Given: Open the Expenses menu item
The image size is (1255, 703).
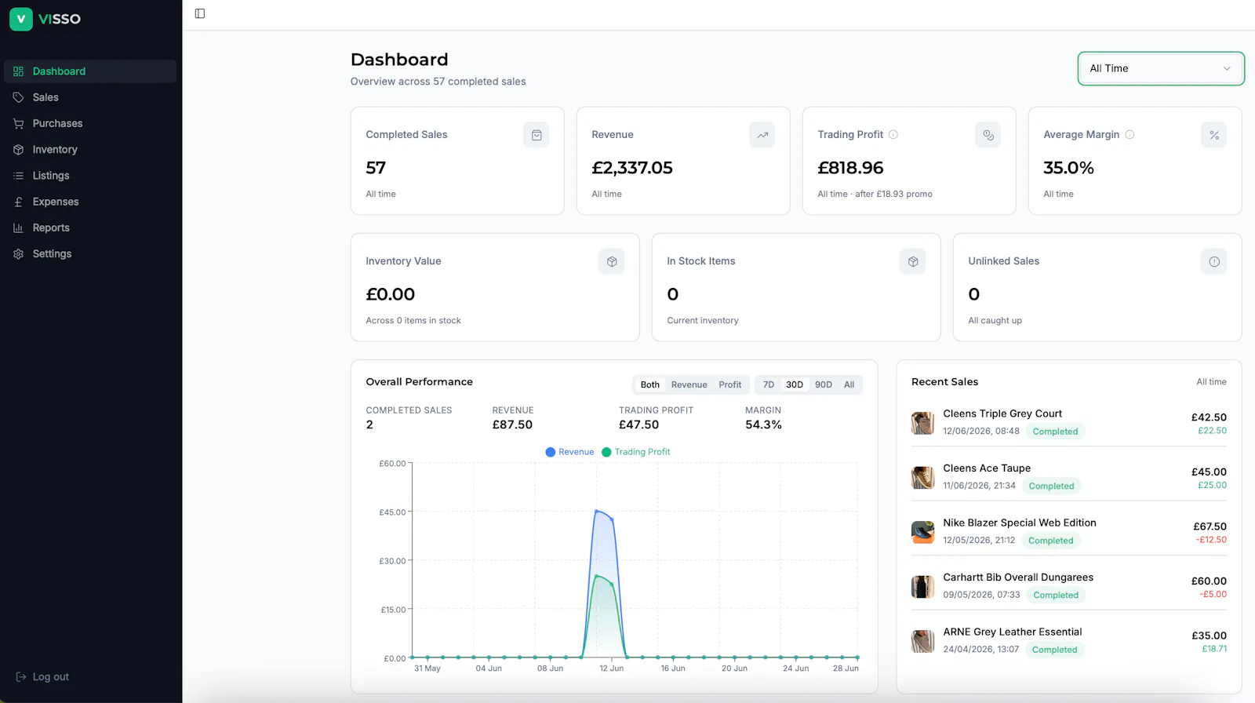Looking at the screenshot, I should [x=90, y=202].
